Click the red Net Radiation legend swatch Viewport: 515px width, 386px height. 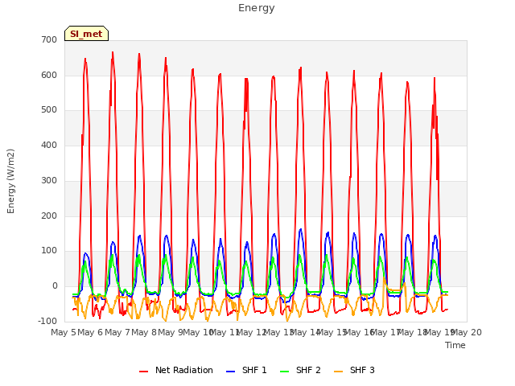point(143,372)
